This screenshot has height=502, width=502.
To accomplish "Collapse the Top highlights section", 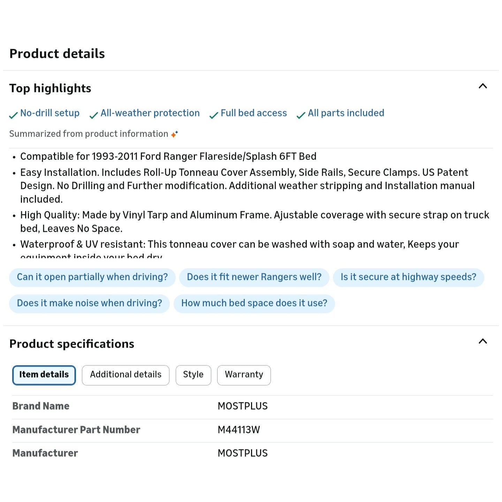I will [x=482, y=86].
